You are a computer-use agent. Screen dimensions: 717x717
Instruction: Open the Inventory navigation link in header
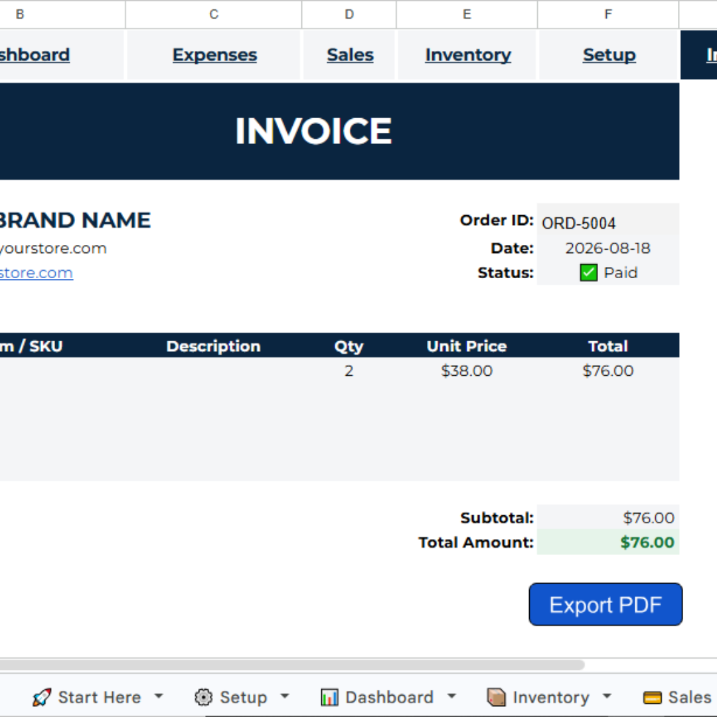[x=468, y=55]
